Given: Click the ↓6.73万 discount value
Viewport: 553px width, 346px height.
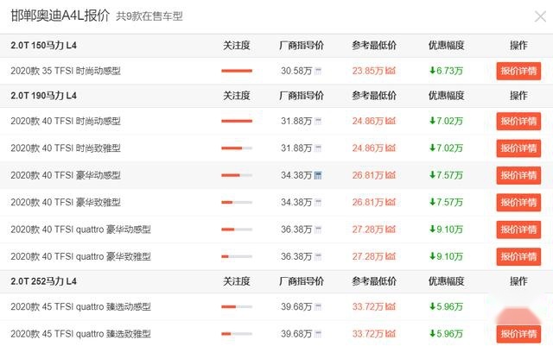Looking at the screenshot, I should click(446, 71).
